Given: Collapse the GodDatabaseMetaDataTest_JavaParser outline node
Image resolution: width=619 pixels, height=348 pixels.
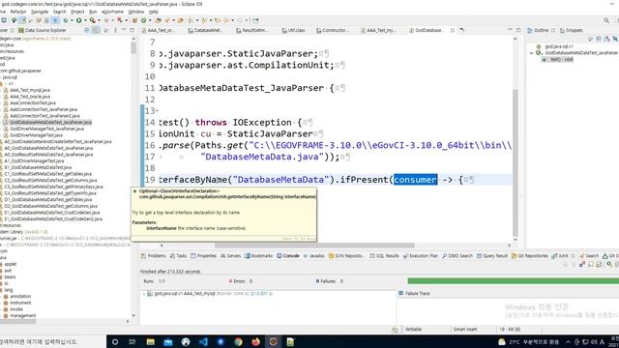Looking at the screenshot, I should point(531,53).
